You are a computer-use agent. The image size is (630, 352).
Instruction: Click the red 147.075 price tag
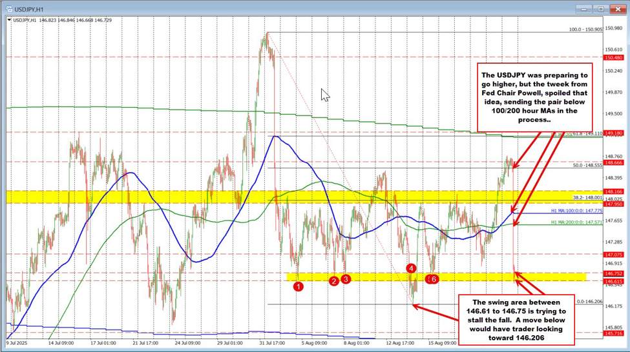click(x=614, y=255)
